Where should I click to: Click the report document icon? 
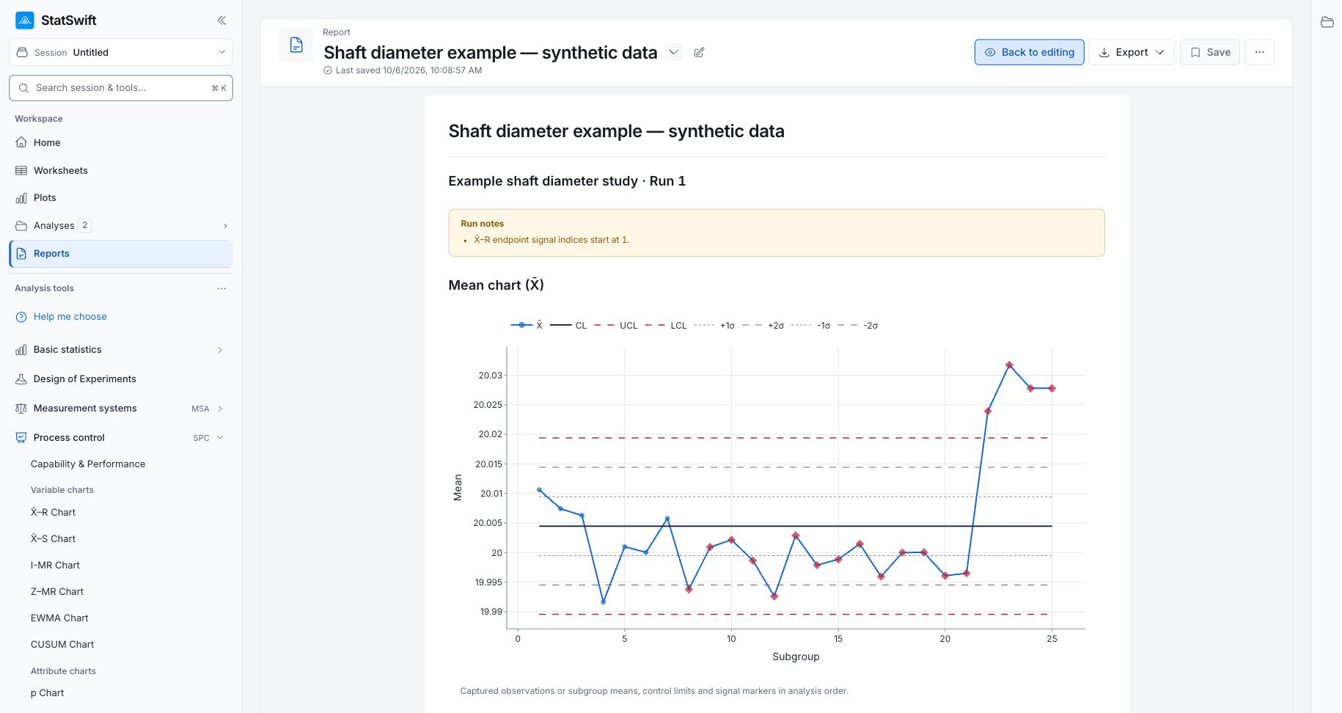296,45
